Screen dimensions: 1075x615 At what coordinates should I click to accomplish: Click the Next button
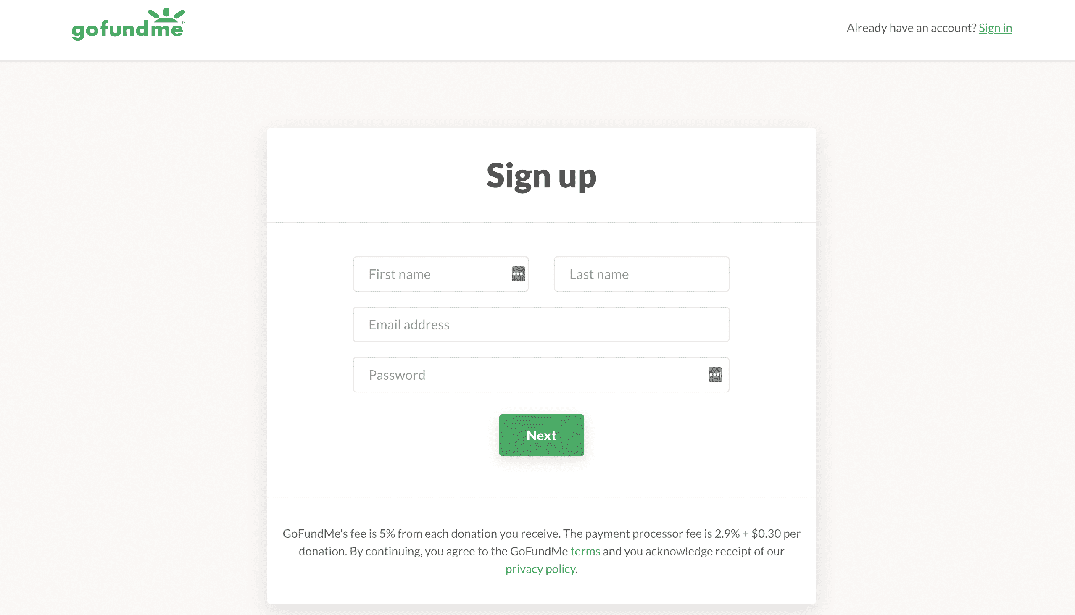pyautogui.click(x=541, y=435)
